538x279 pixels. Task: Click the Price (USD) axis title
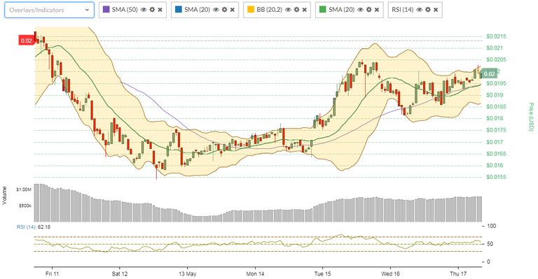click(531, 117)
